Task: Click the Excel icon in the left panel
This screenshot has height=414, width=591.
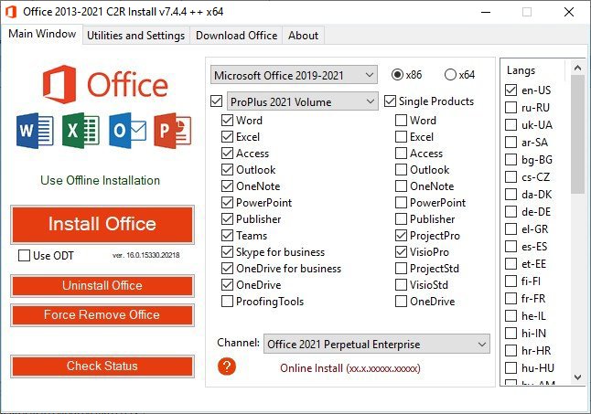Action: [81, 131]
